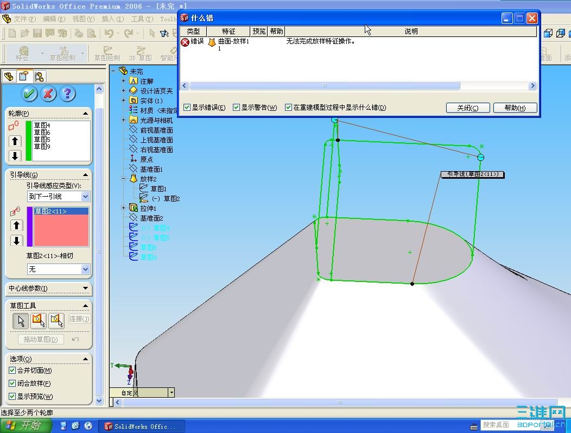571x433 pixels.
Task: Uncheck 显示预览 option
Action: [x=12, y=396]
